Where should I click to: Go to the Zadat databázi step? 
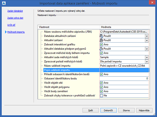15,11
